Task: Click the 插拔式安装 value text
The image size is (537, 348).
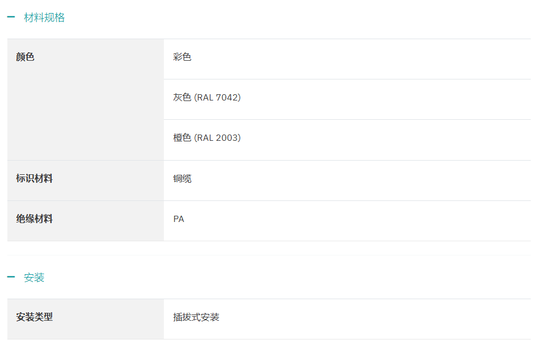Action: 196,317
